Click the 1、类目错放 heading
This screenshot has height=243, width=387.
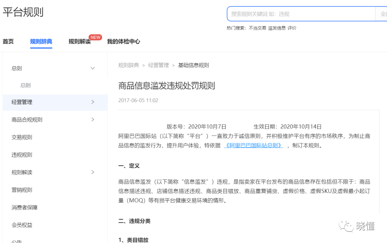pos(133,240)
